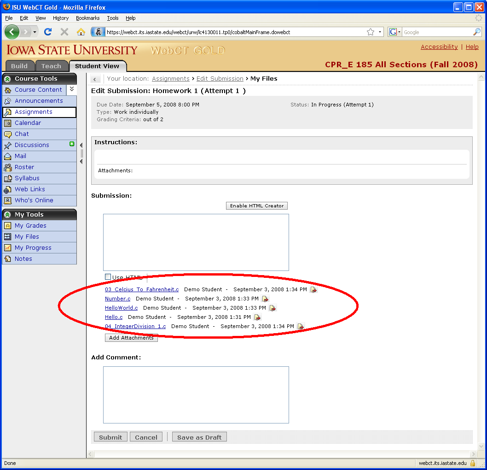
Task: Collapse the Course Tools section
Action: (x=7, y=79)
